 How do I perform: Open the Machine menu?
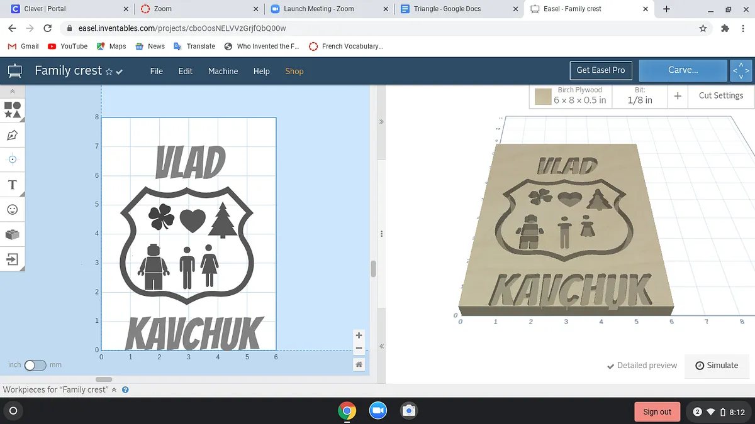223,71
